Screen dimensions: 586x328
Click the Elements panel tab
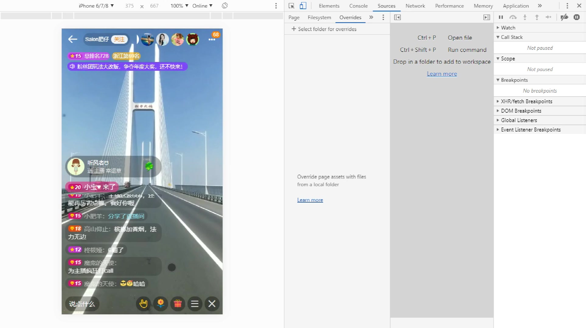pos(329,6)
